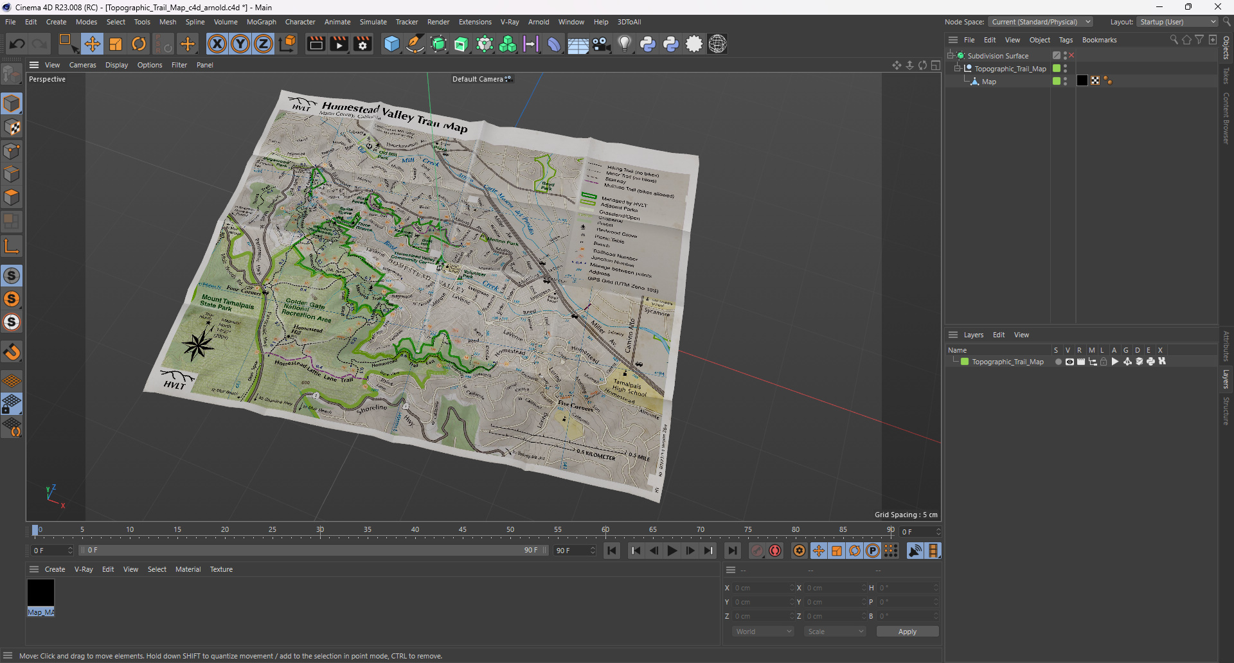This screenshot has width=1234, height=663.
Task: Toggle Z-axis lock
Action: [264, 44]
